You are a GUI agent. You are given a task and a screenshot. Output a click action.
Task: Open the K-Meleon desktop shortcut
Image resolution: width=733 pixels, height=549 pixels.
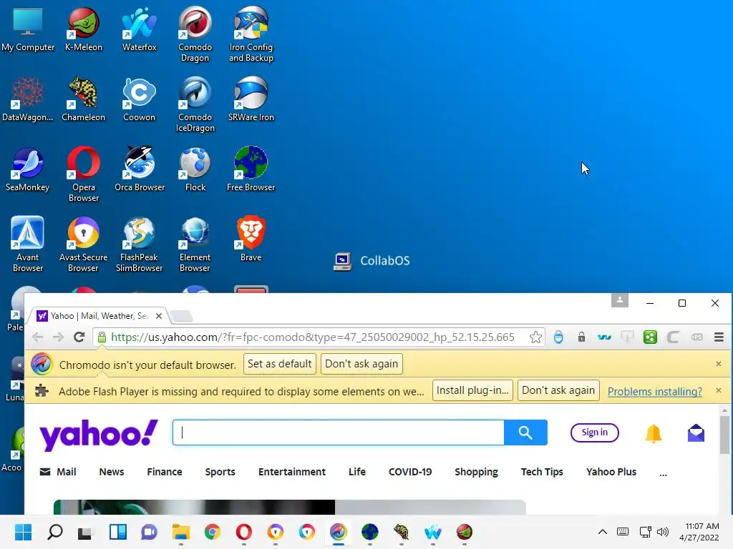tap(83, 29)
